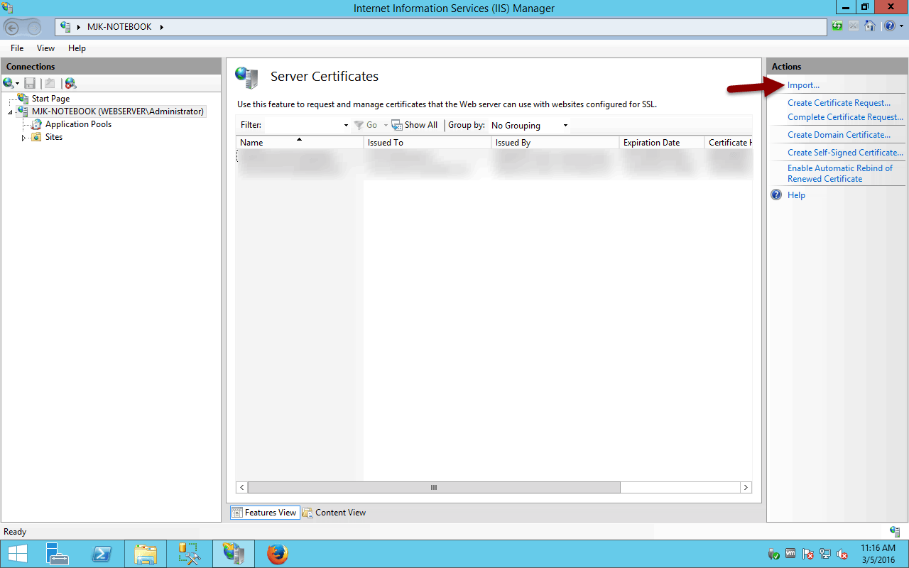909x568 pixels.
Task: Click the Go filter button
Action: [366, 125]
